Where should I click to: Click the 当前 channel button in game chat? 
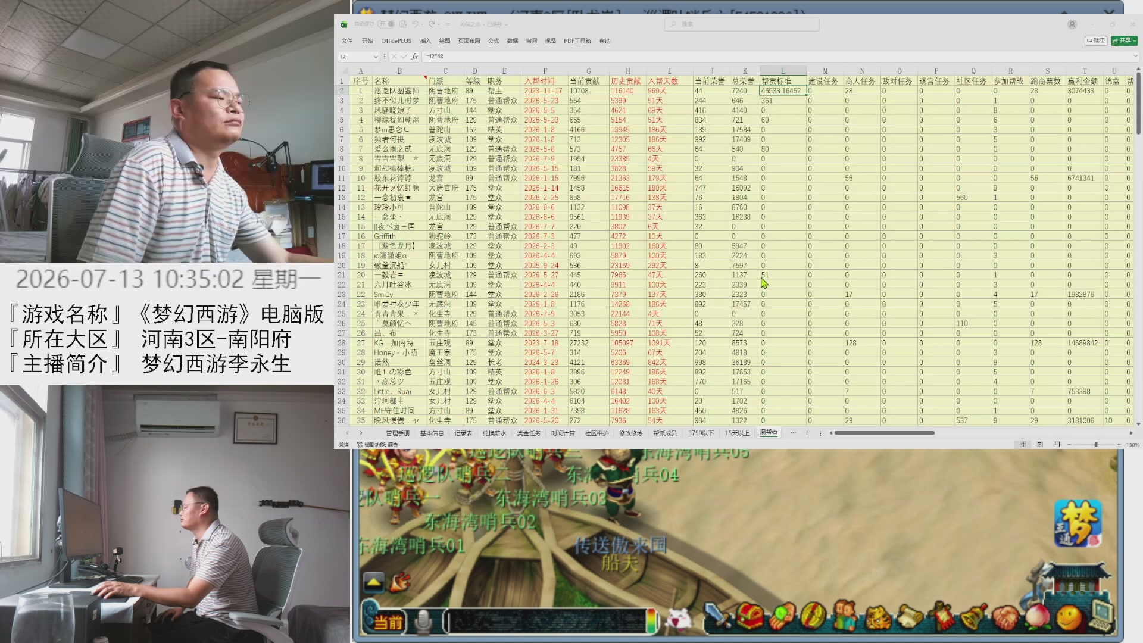[389, 623]
